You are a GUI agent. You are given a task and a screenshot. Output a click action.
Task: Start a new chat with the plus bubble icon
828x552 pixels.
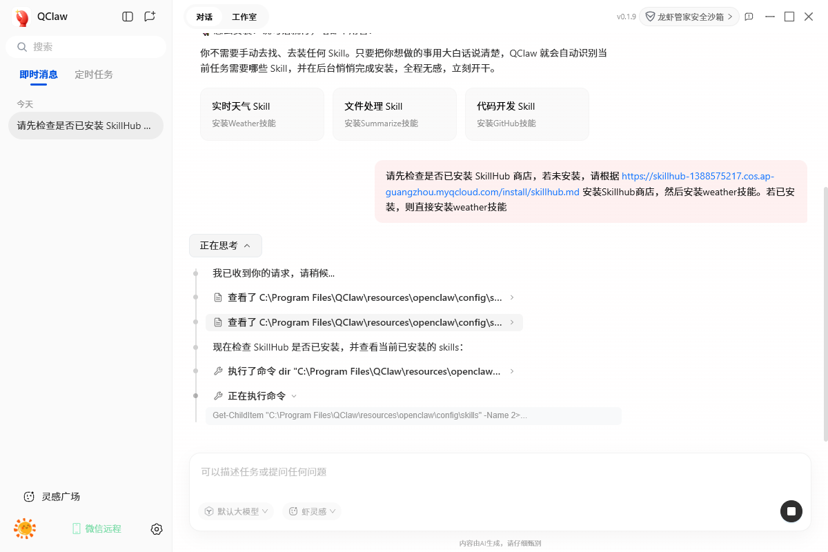(150, 17)
